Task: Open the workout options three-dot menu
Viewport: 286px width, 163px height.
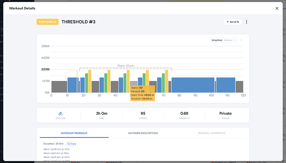Action: (247, 22)
